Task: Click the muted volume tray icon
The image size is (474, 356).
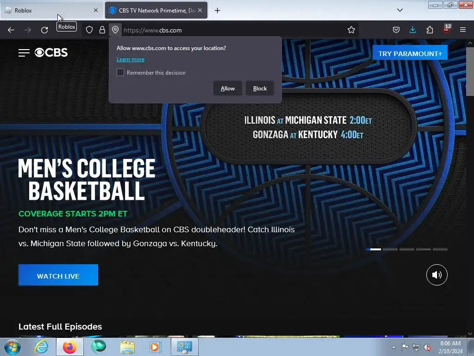Action: coord(427,348)
